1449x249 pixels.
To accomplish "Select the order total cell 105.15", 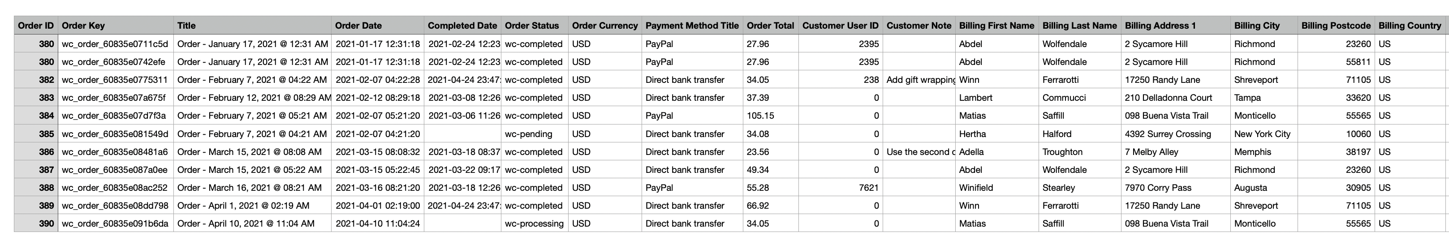I will pyautogui.click(x=760, y=116).
